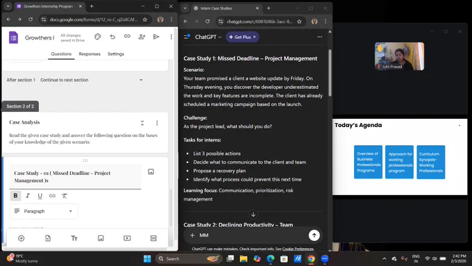Toggle underline formatting on question title
The height and width of the screenshot is (266, 472).
pos(40,196)
